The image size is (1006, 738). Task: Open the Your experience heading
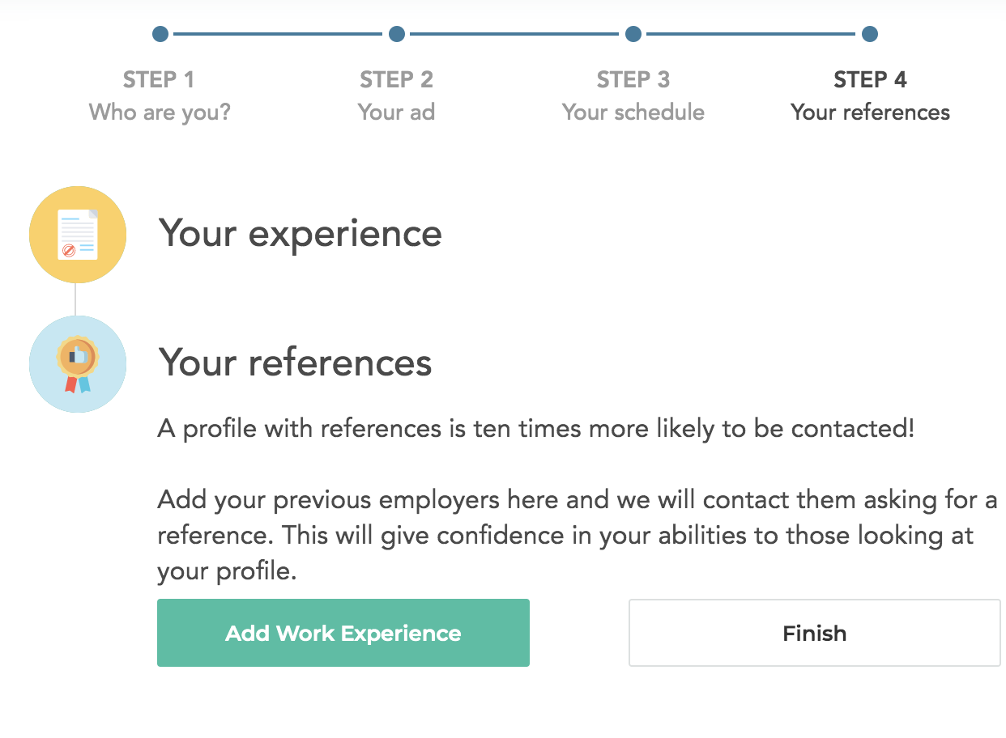301,234
